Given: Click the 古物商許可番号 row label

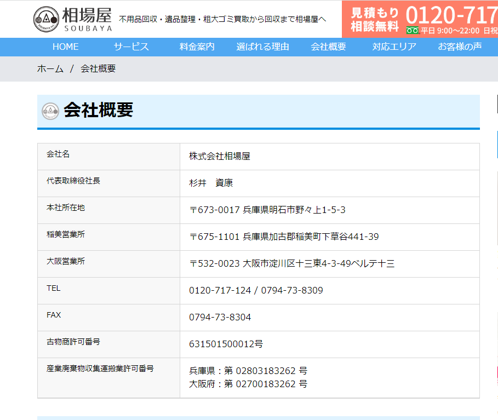Looking at the screenshot, I should coord(73,342).
